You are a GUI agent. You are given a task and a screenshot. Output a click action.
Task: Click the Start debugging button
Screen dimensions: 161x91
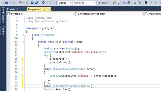(103, 3)
